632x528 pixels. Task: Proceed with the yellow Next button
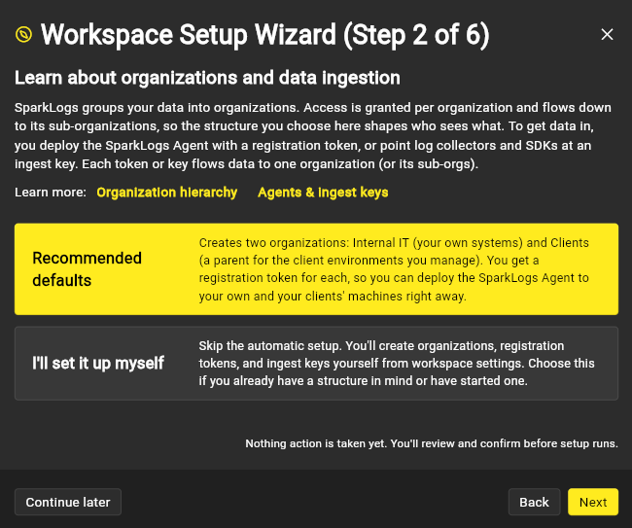593,502
